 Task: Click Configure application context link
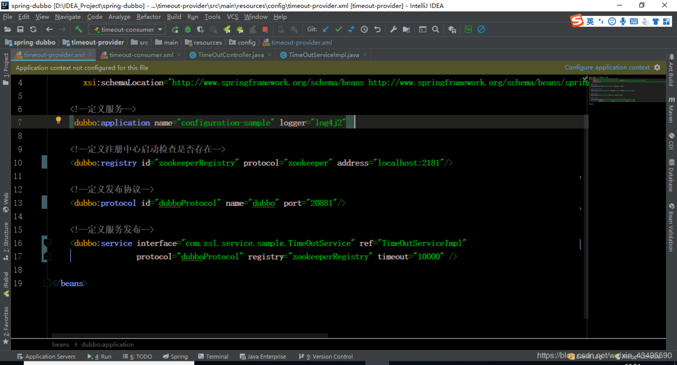point(607,68)
